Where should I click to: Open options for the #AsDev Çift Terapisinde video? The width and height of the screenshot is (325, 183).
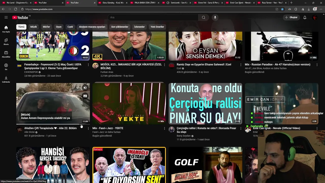(x=88, y=129)
